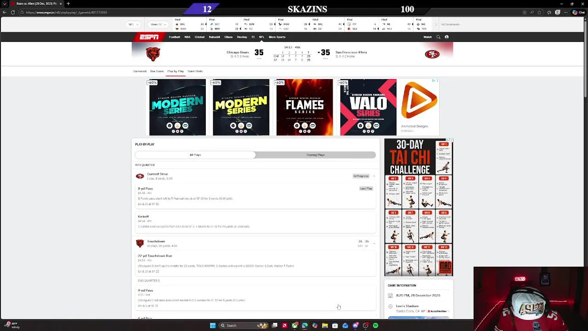Open File Explorer from the taskbar
The height and width of the screenshot is (331, 588).
click(x=325, y=325)
